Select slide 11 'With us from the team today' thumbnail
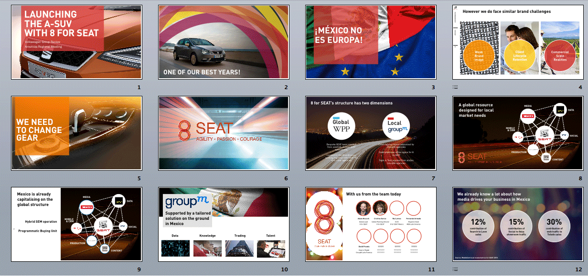This screenshot has width=588, height=278. [371, 224]
